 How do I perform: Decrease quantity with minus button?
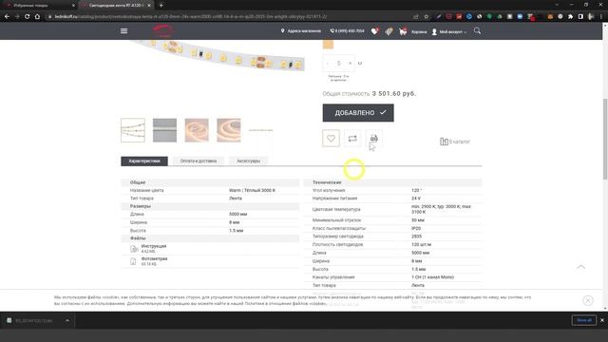tap(328, 64)
